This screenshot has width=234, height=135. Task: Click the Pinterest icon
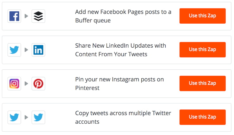[38, 84]
